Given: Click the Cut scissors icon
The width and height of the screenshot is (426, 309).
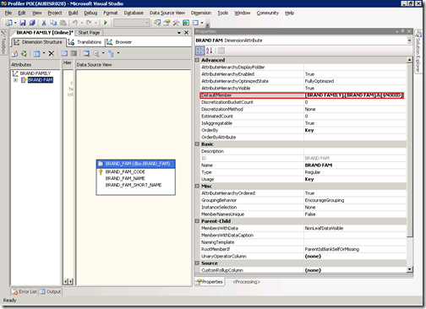Looking at the screenshot, I should 44,23.
